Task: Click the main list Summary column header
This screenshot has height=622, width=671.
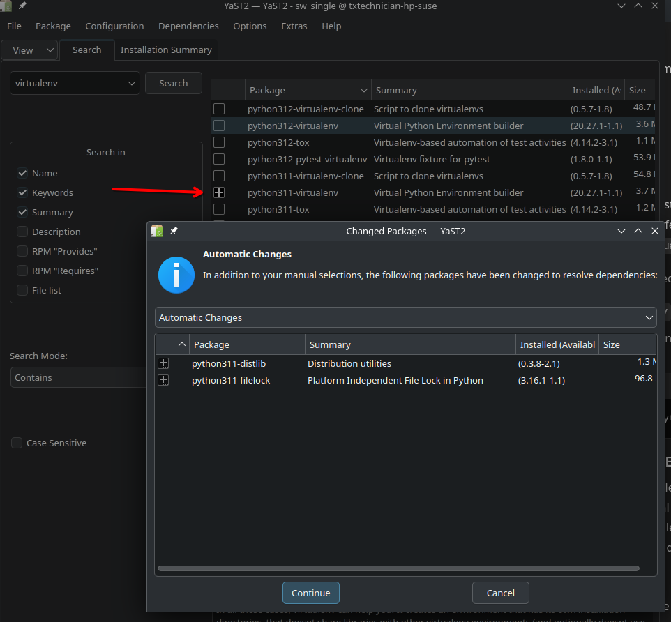Action: click(469, 90)
